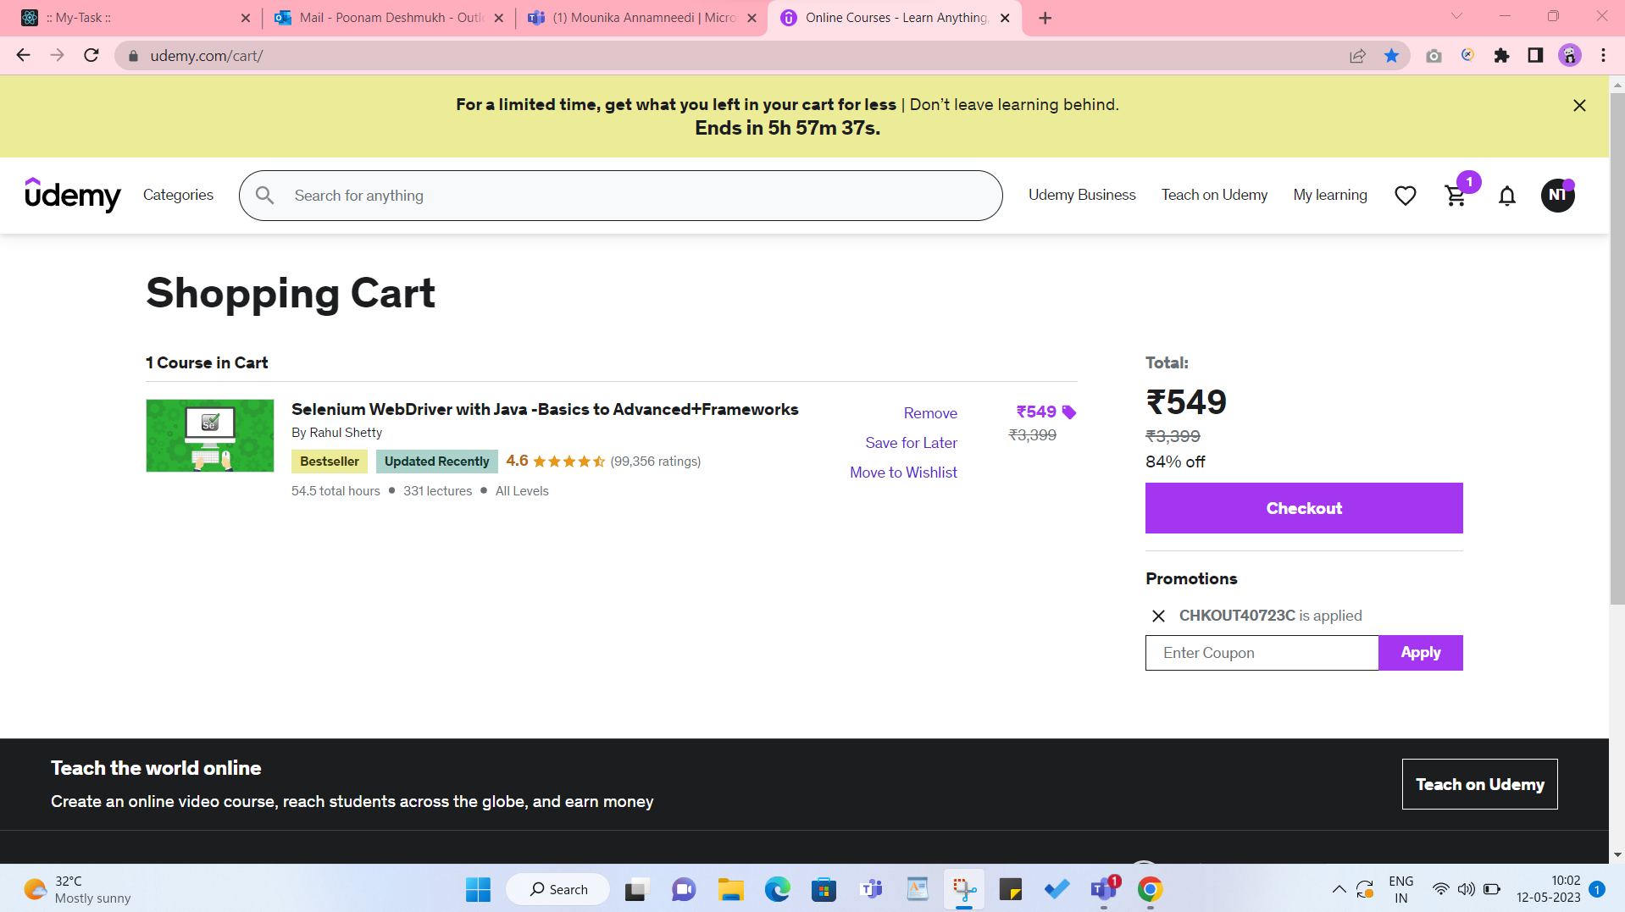Close the My-Task tab

[246, 18]
